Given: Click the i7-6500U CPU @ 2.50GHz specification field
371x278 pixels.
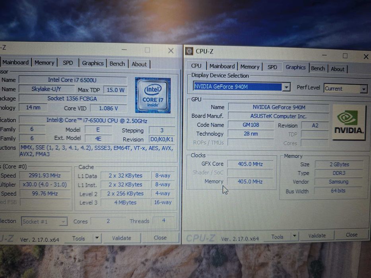Looking at the screenshot, I should [x=97, y=121].
